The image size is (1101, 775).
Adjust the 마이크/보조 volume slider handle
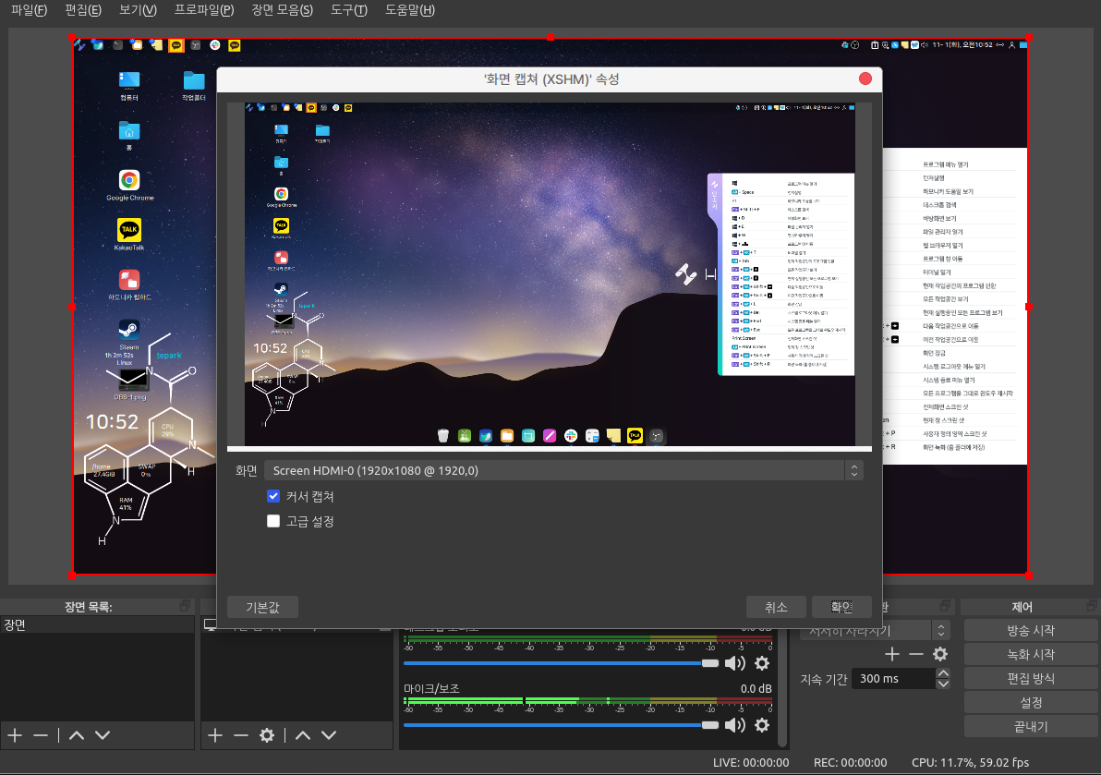(709, 724)
